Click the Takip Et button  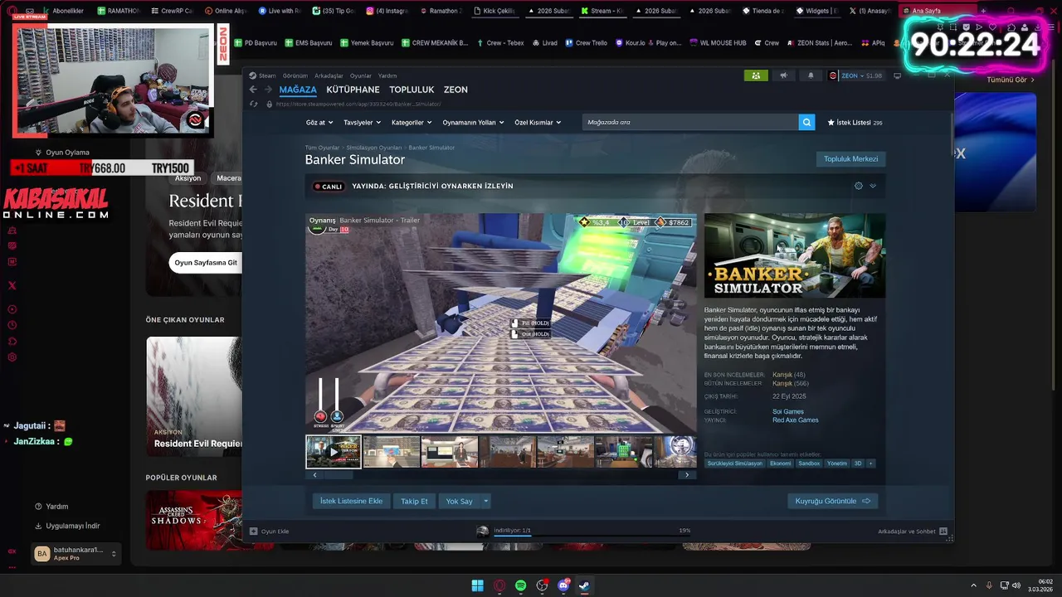pyautogui.click(x=414, y=501)
